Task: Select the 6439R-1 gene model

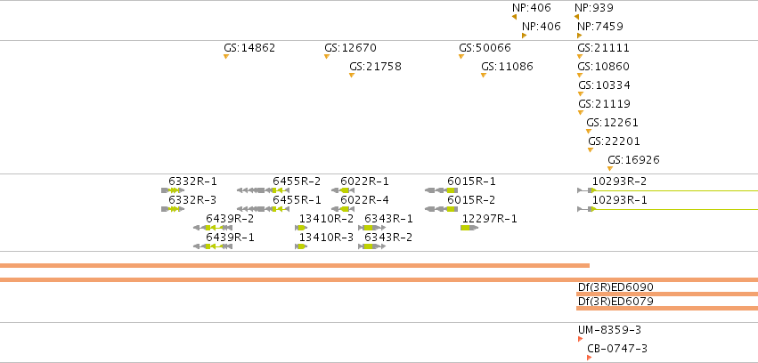Action: pos(213,246)
